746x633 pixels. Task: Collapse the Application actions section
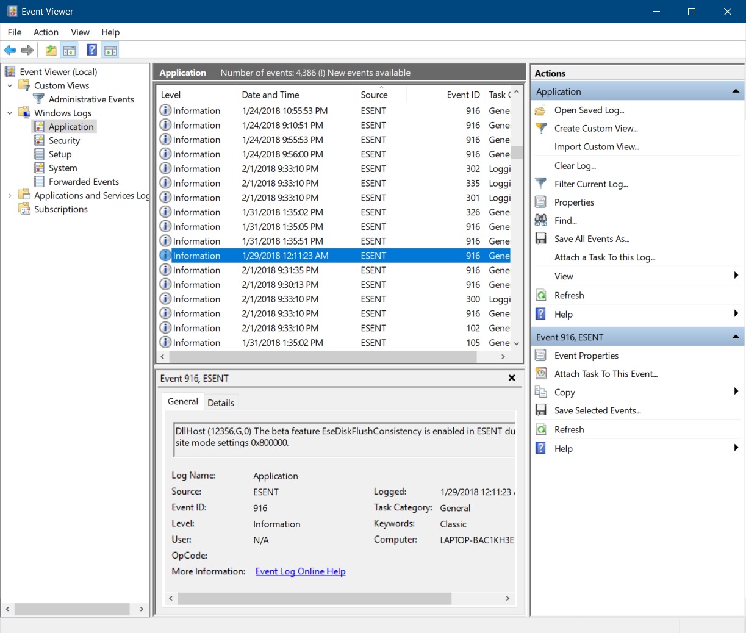[736, 91]
